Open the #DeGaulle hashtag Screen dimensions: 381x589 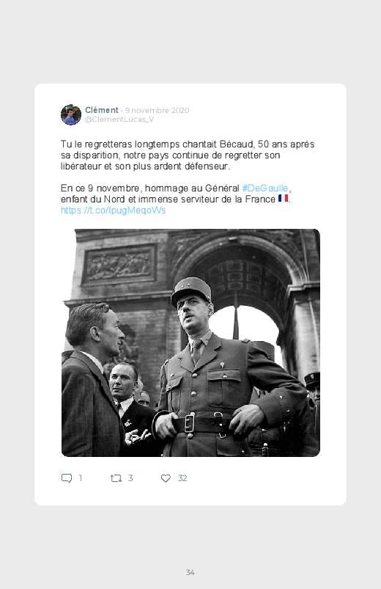coord(265,188)
